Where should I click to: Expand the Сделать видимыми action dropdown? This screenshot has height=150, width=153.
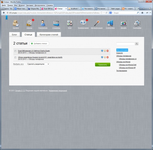click(x=38, y=64)
